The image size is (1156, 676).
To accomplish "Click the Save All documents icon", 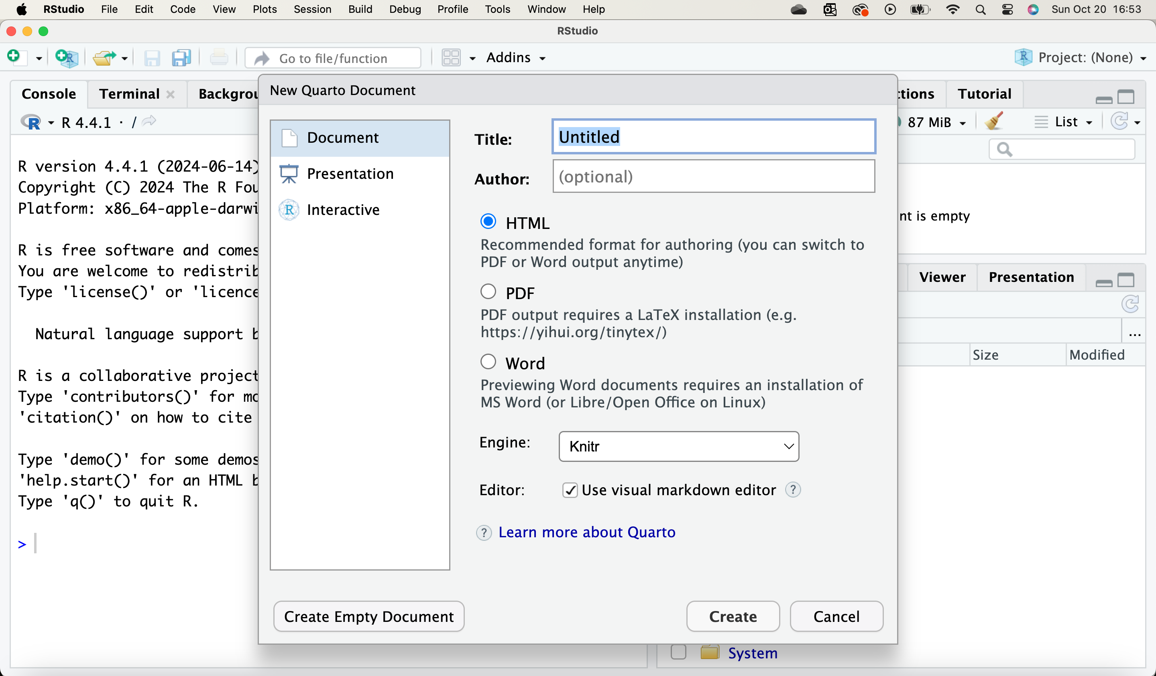I will [181, 58].
